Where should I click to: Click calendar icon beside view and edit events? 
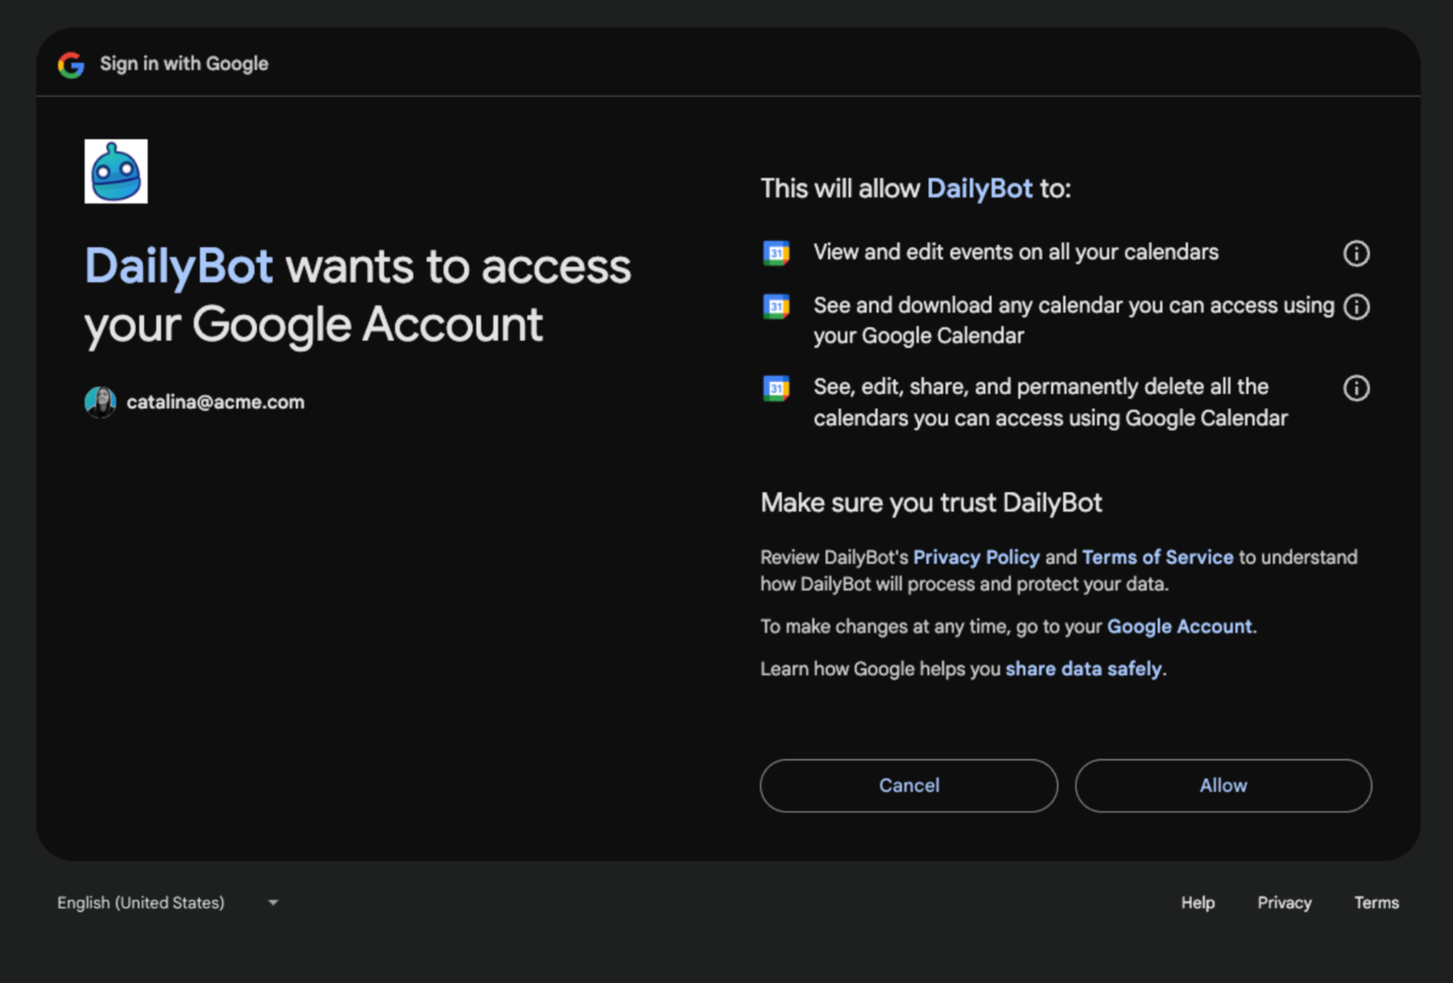[776, 253]
